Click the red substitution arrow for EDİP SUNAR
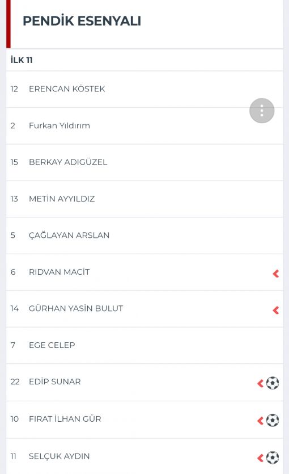289x474 pixels. point(260,383)
